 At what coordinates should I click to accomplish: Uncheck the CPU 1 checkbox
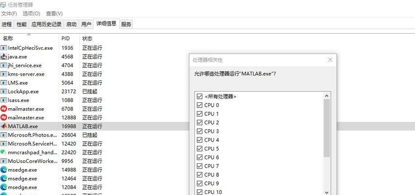click(x=199, y=114)
